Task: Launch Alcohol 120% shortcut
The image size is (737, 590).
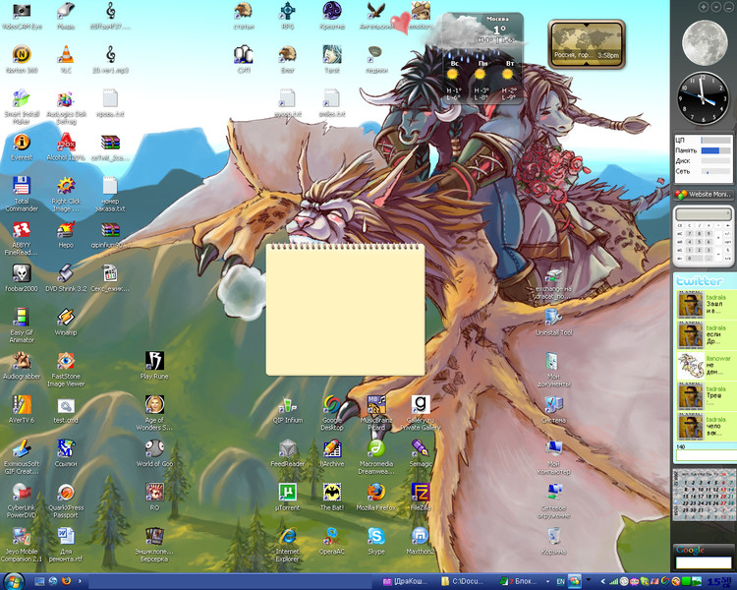Action: pyautogui.click(x=66, y=147)
